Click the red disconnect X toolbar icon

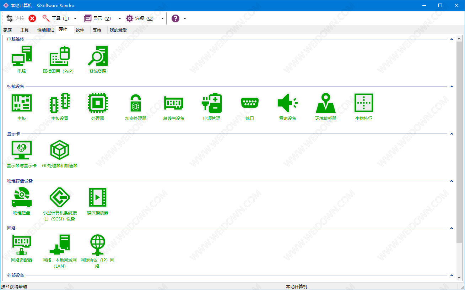[32, 18]
